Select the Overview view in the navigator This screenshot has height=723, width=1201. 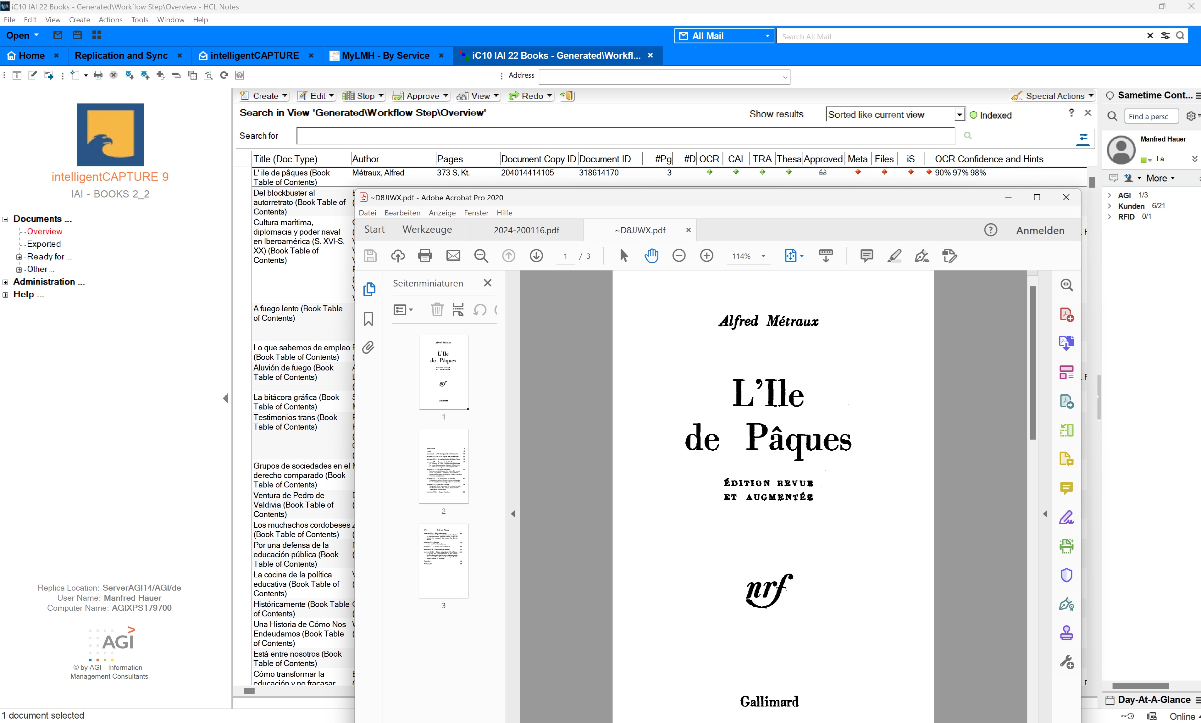pyautogui.click(x=44, y=231)
